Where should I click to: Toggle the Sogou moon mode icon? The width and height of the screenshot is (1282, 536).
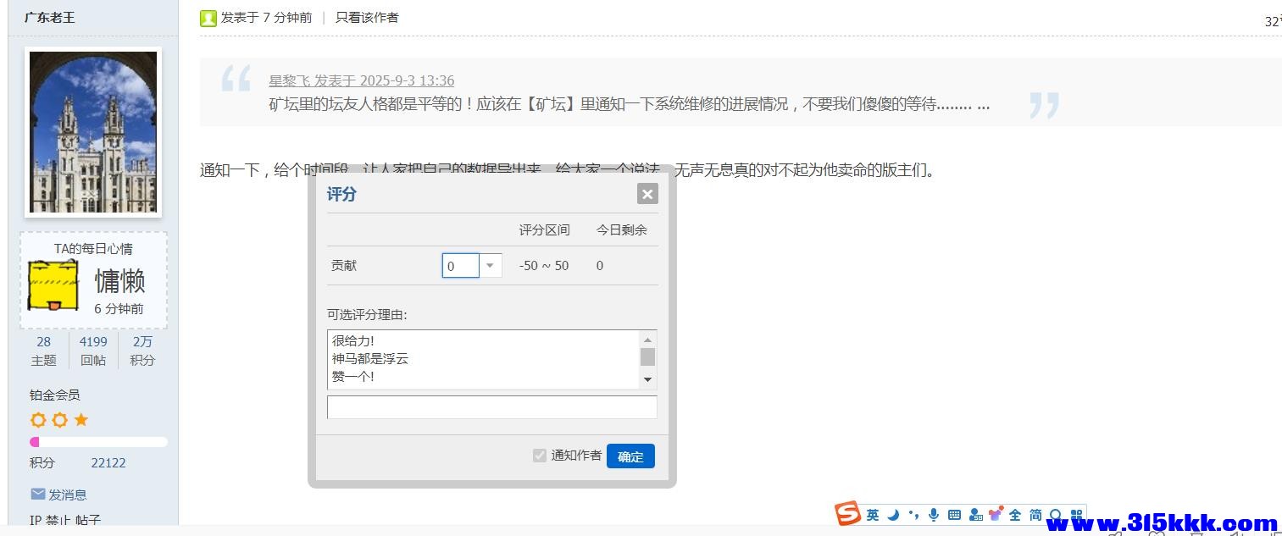pos(894,515)
